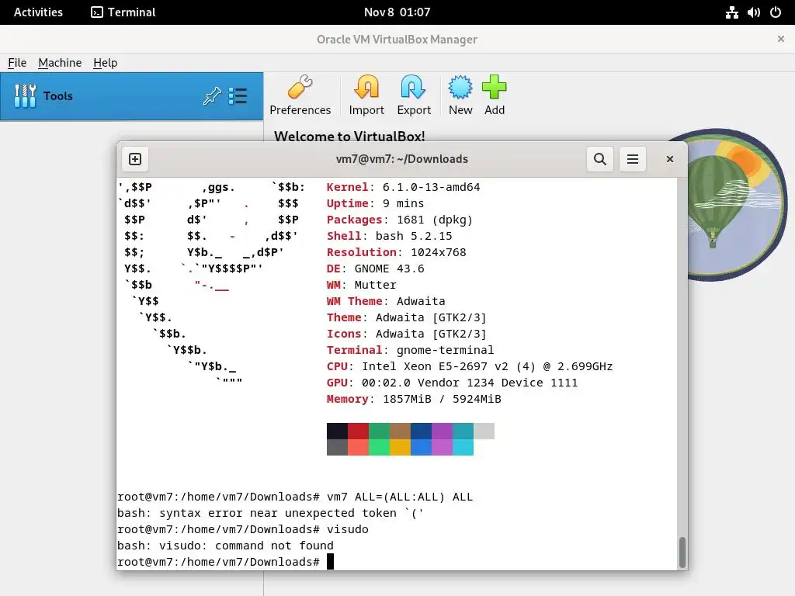Open the Activities overview
The width and height of the screenshot is (795, 596).
38,12
